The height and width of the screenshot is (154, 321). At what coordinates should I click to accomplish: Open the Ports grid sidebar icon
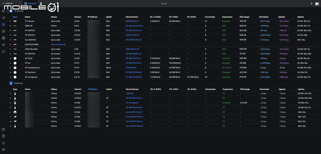click(3, 38)
